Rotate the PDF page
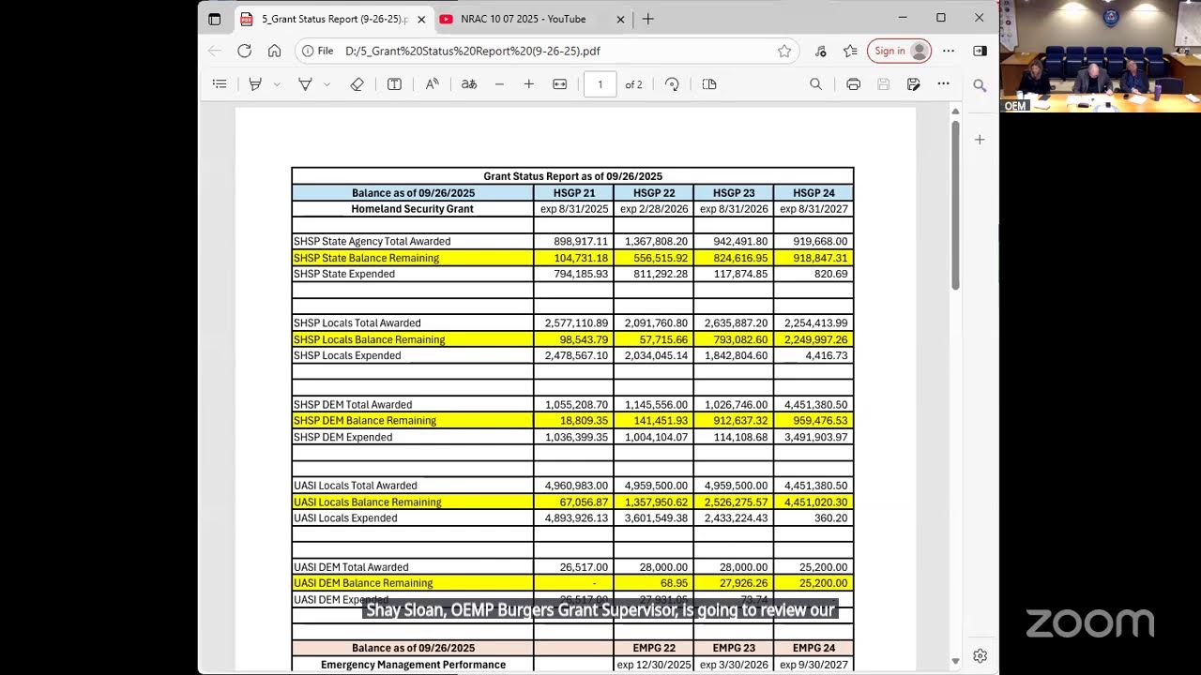Image resolution: width=1201 pixels, height=675 pixels. click(x=672, y=84)
